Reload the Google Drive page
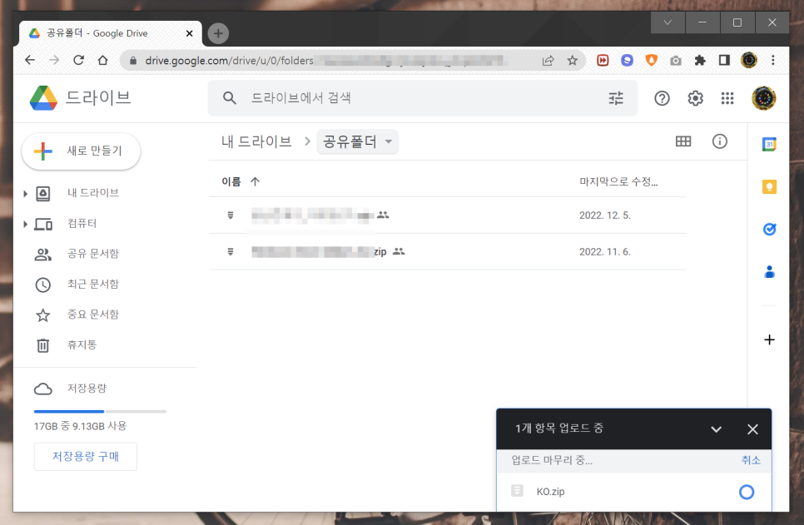 point(78,60)
